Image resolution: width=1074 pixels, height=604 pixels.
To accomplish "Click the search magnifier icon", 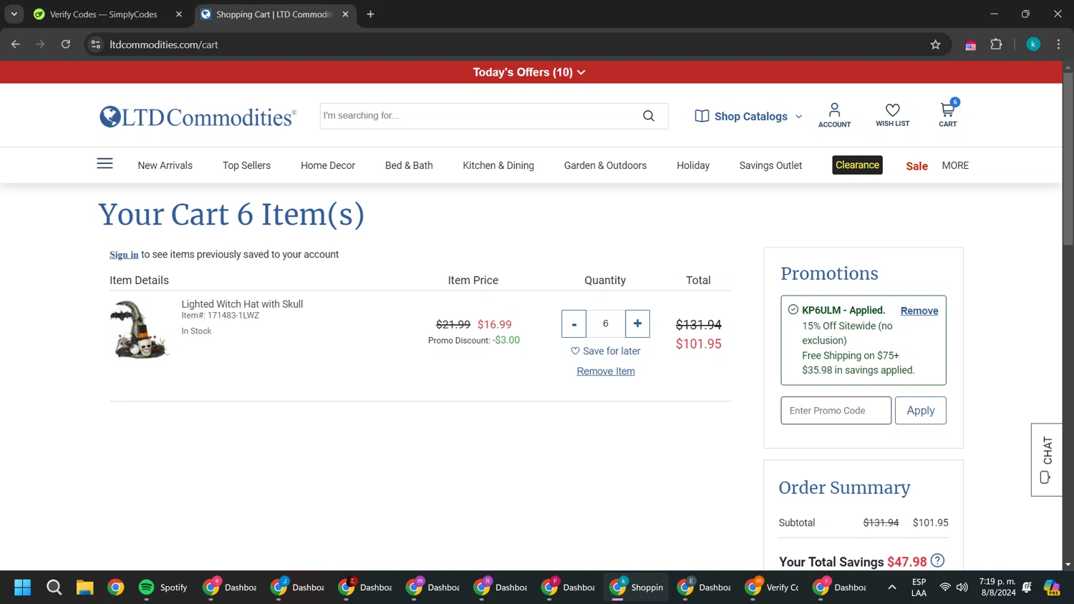I will pyautogui.click(x=649, y=116).
